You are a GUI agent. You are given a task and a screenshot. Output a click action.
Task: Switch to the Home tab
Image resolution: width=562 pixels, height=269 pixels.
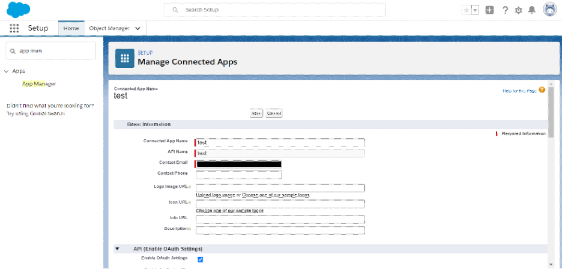(71, 28)
